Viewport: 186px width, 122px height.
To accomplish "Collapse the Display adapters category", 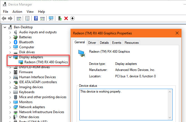I will point(10,57).
